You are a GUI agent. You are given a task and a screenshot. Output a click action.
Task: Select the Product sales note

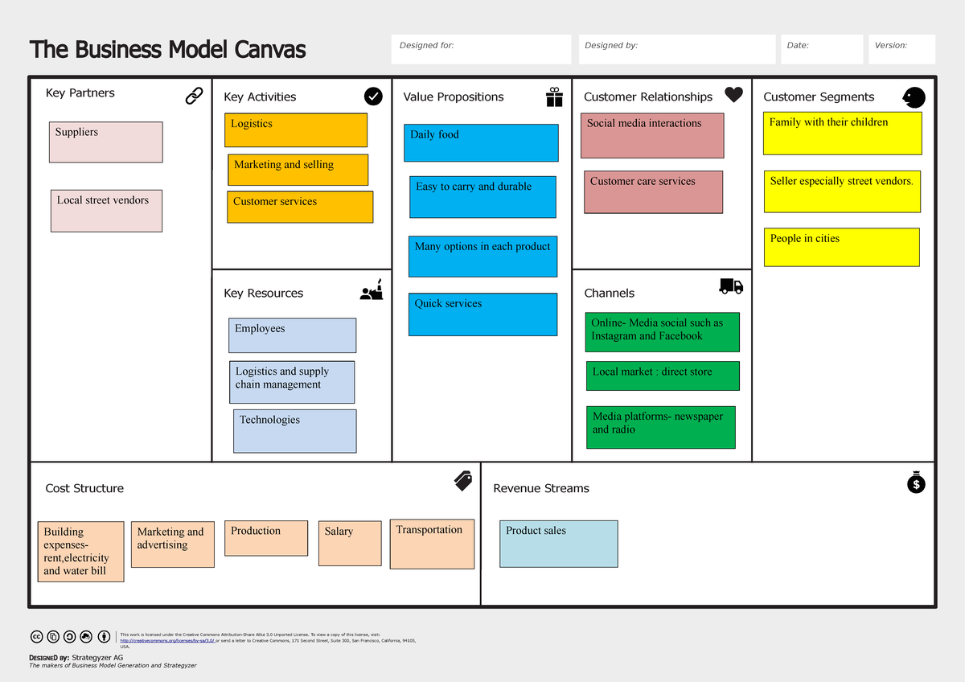pos(559,544)
